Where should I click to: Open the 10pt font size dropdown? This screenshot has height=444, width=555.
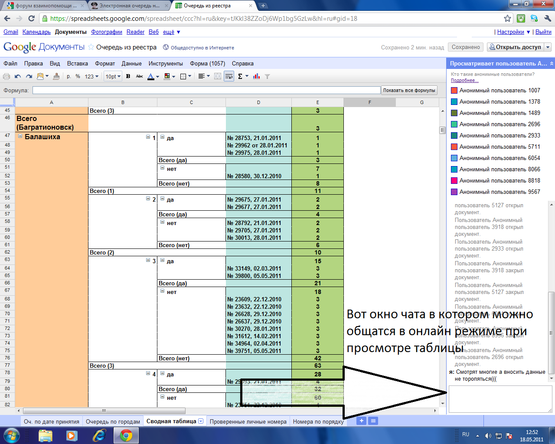click(x=113, y=76)
